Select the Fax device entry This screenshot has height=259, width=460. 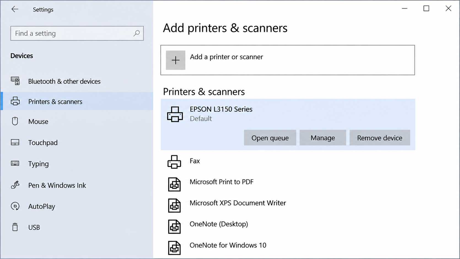click(288, 161)
